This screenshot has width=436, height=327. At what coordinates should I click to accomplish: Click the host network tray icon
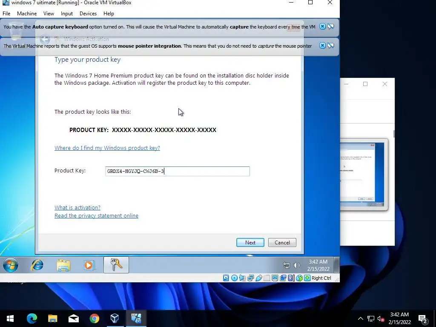click(x=371, y=318)
